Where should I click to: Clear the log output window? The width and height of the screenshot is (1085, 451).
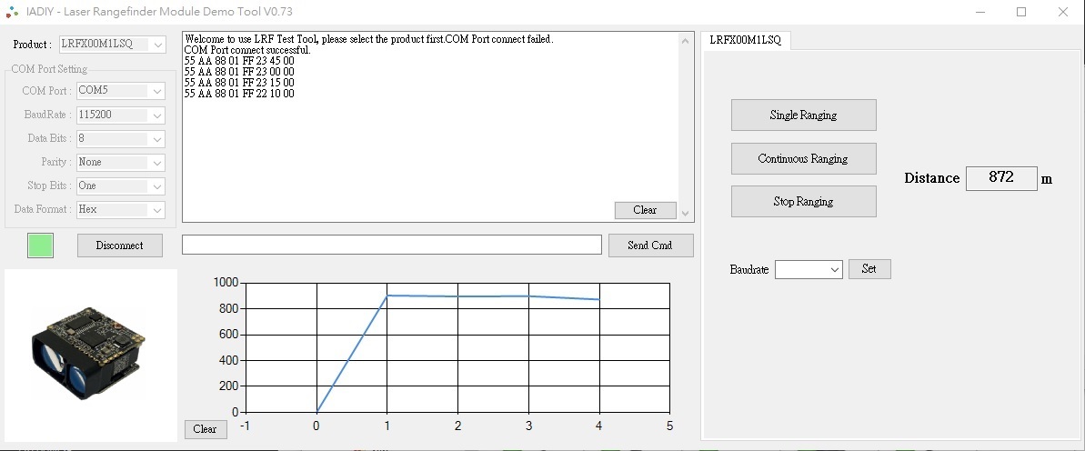[x=645, y=210]
